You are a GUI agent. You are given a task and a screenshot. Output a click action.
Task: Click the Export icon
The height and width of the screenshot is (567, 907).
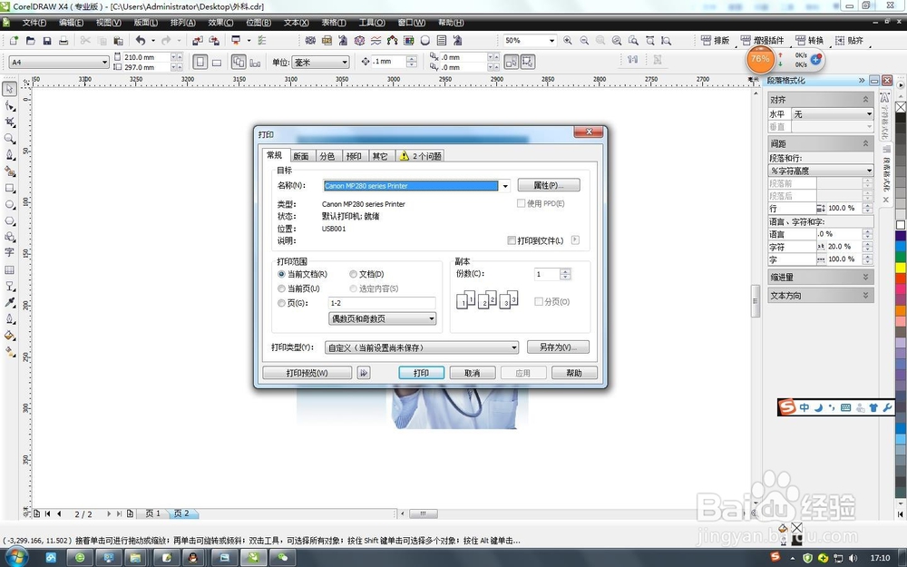click(214, 41)
